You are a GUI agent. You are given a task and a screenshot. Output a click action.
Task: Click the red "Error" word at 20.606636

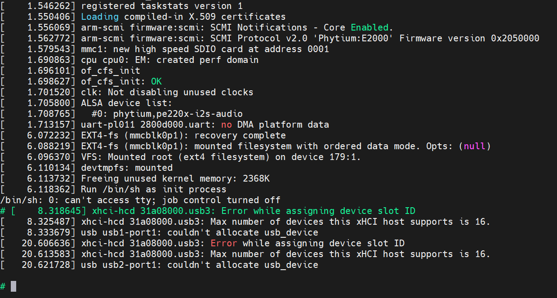[223, 243]
